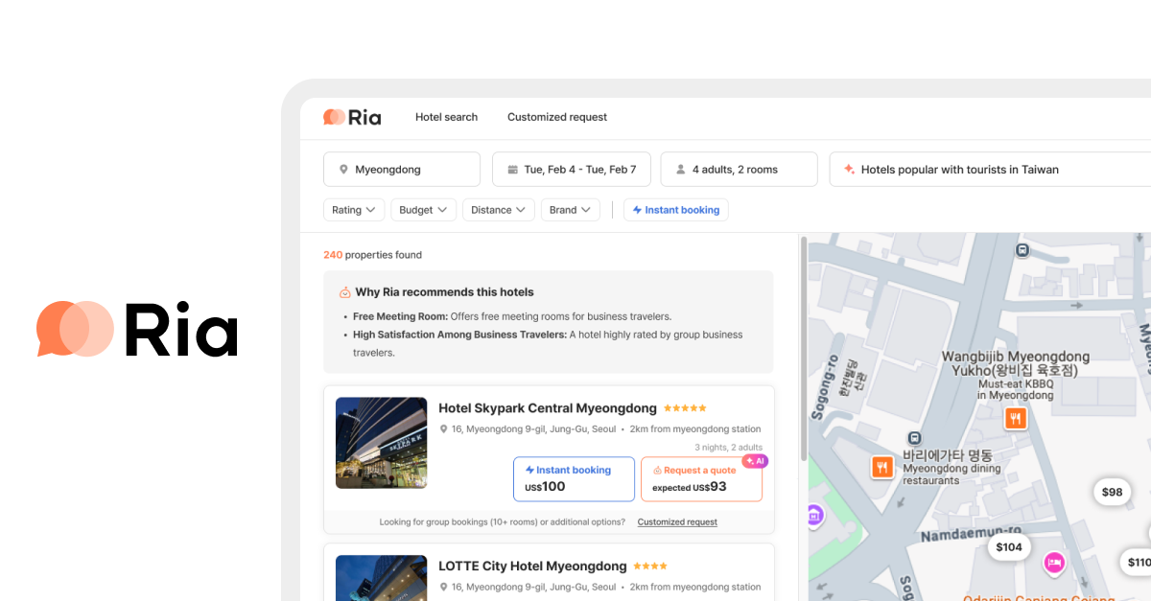Click the Myeongdong location input field
Screen dimensions: 1151x601
tap(402, 170)
